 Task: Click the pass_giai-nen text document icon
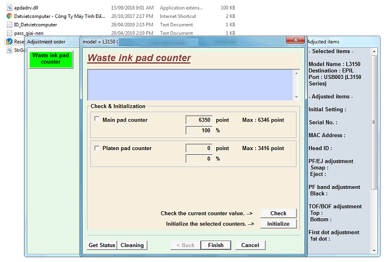(x=10, y=33)
